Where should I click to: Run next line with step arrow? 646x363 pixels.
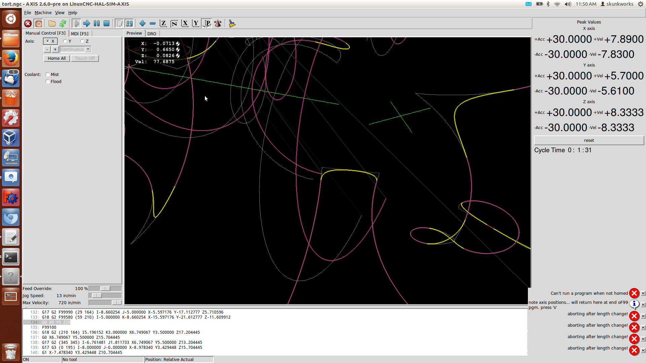pos(86,24)
